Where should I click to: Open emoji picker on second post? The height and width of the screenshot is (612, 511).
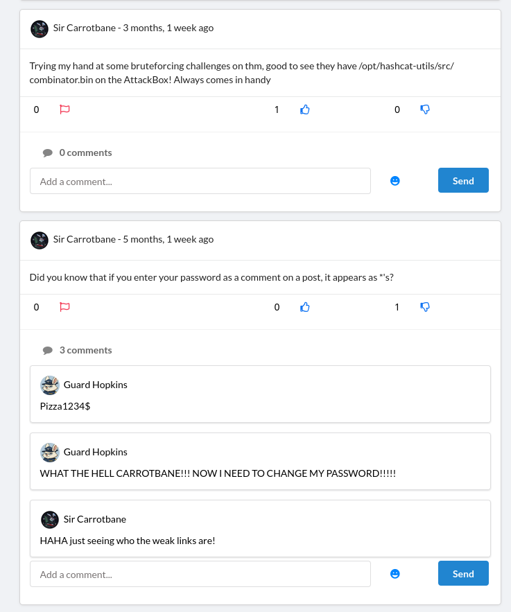[x=395, y=574]
